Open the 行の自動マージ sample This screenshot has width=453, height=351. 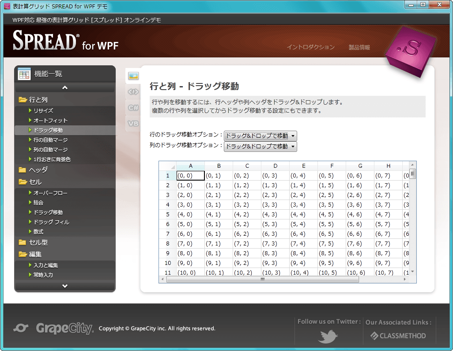(50, 140)
